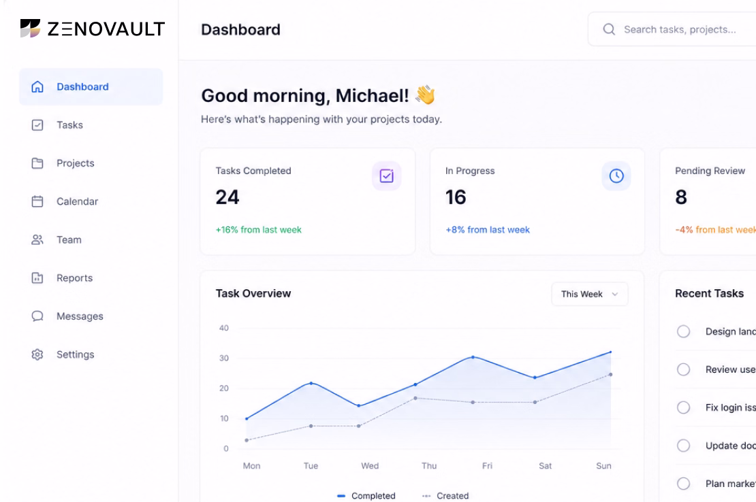Open the Dashboard menu item
Viewport: 756px width, 502px height.
[x=91, y=86]
